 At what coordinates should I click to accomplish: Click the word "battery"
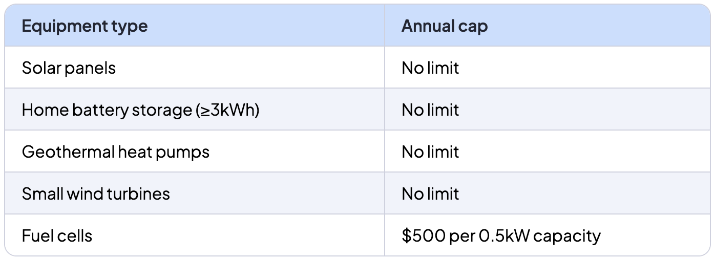[96, 110]
